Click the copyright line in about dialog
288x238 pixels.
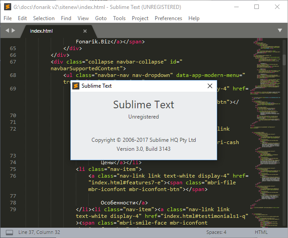point(144,140)
